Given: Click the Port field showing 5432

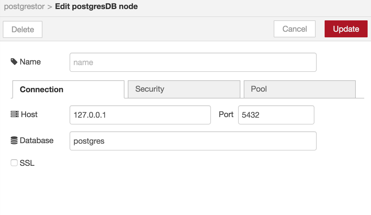Looking at the screenshot, I should click(276, 115).
